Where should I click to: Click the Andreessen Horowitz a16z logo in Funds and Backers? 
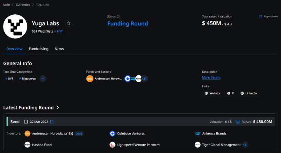[x=90, y=79]
